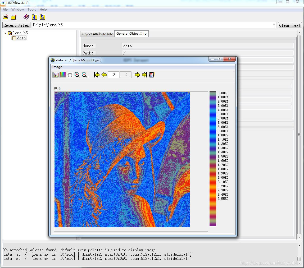Click the HDF4 library version icon
The image size is (304, 268).
pyautogui.click(x=34, y=17)
